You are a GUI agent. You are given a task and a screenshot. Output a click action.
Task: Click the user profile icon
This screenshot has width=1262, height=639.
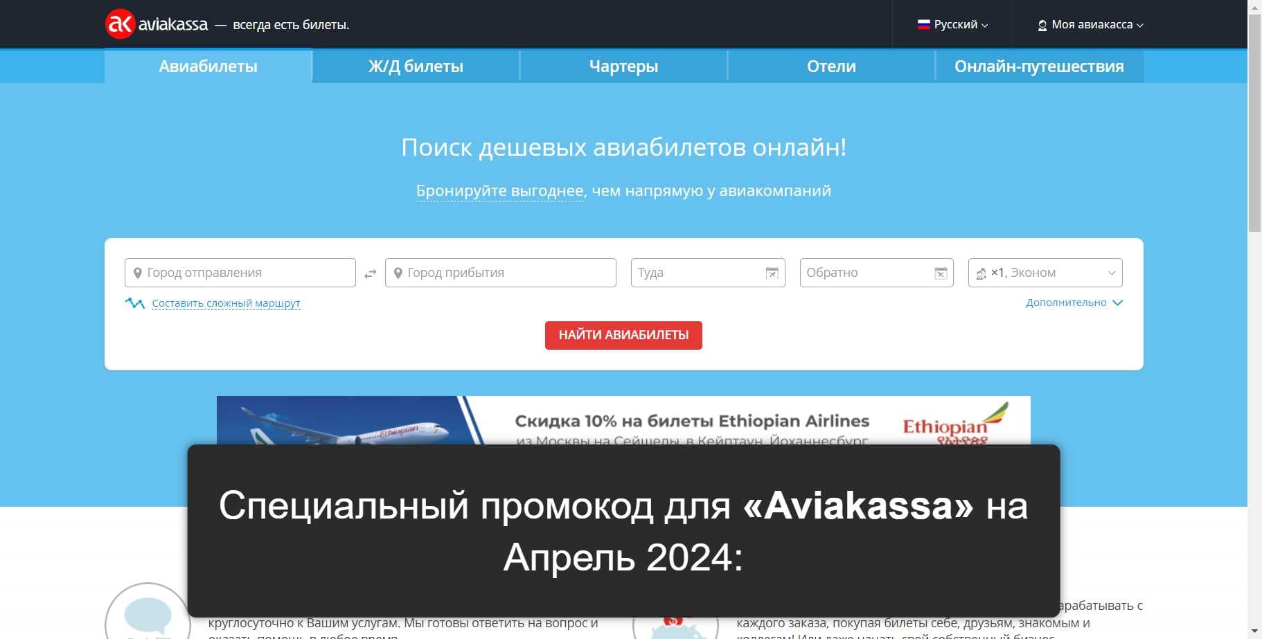[x=1042, y=25]
